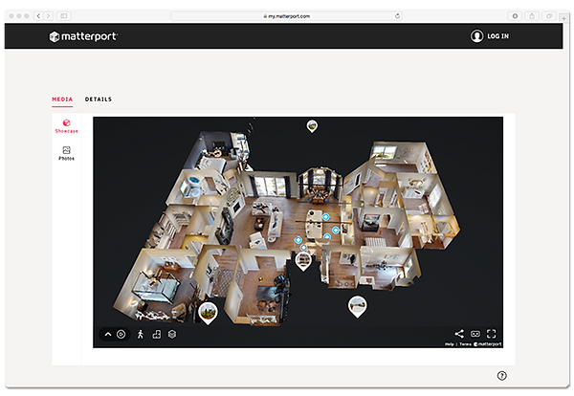
Task: Select Showcase in the media sidebar
Action: [66, 126]
